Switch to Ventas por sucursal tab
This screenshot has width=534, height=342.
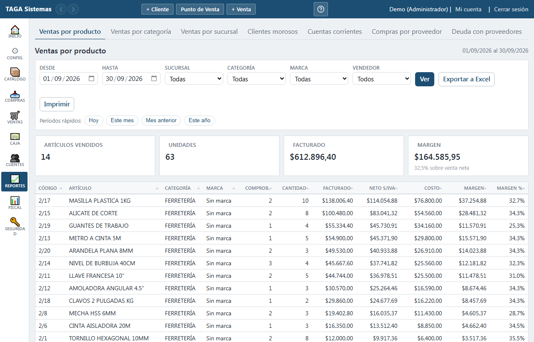[209, 32]
